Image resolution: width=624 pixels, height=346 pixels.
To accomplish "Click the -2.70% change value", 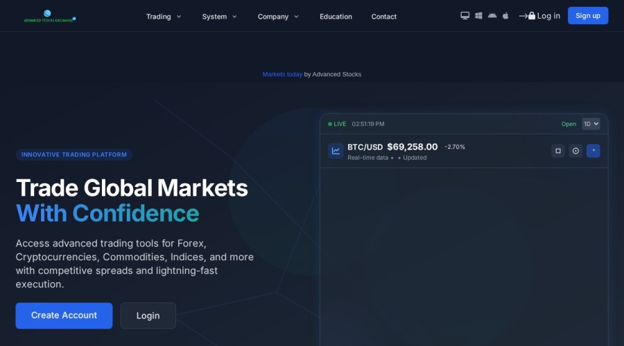I will pyautogui.click(x=455, y=147).
